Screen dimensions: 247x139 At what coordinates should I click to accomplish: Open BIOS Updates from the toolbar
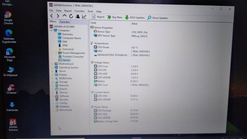[135, 18]
